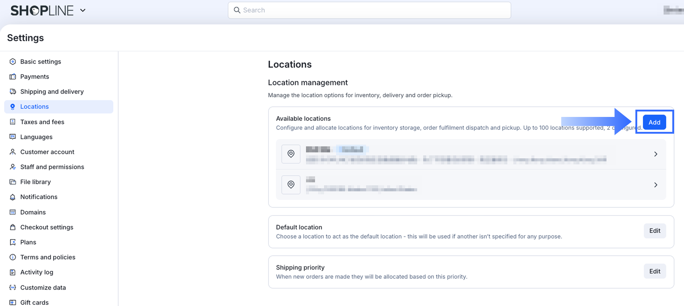Edit the Shipping priority
This screenshot has width=684, height=306.
pyautogui.click(x=654, y=271)
